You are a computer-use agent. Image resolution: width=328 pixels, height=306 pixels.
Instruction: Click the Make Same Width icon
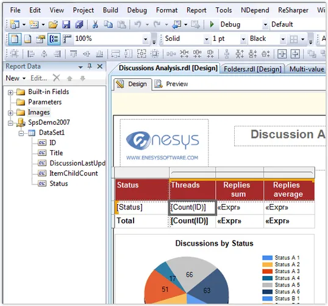click(x=115, y=54)
